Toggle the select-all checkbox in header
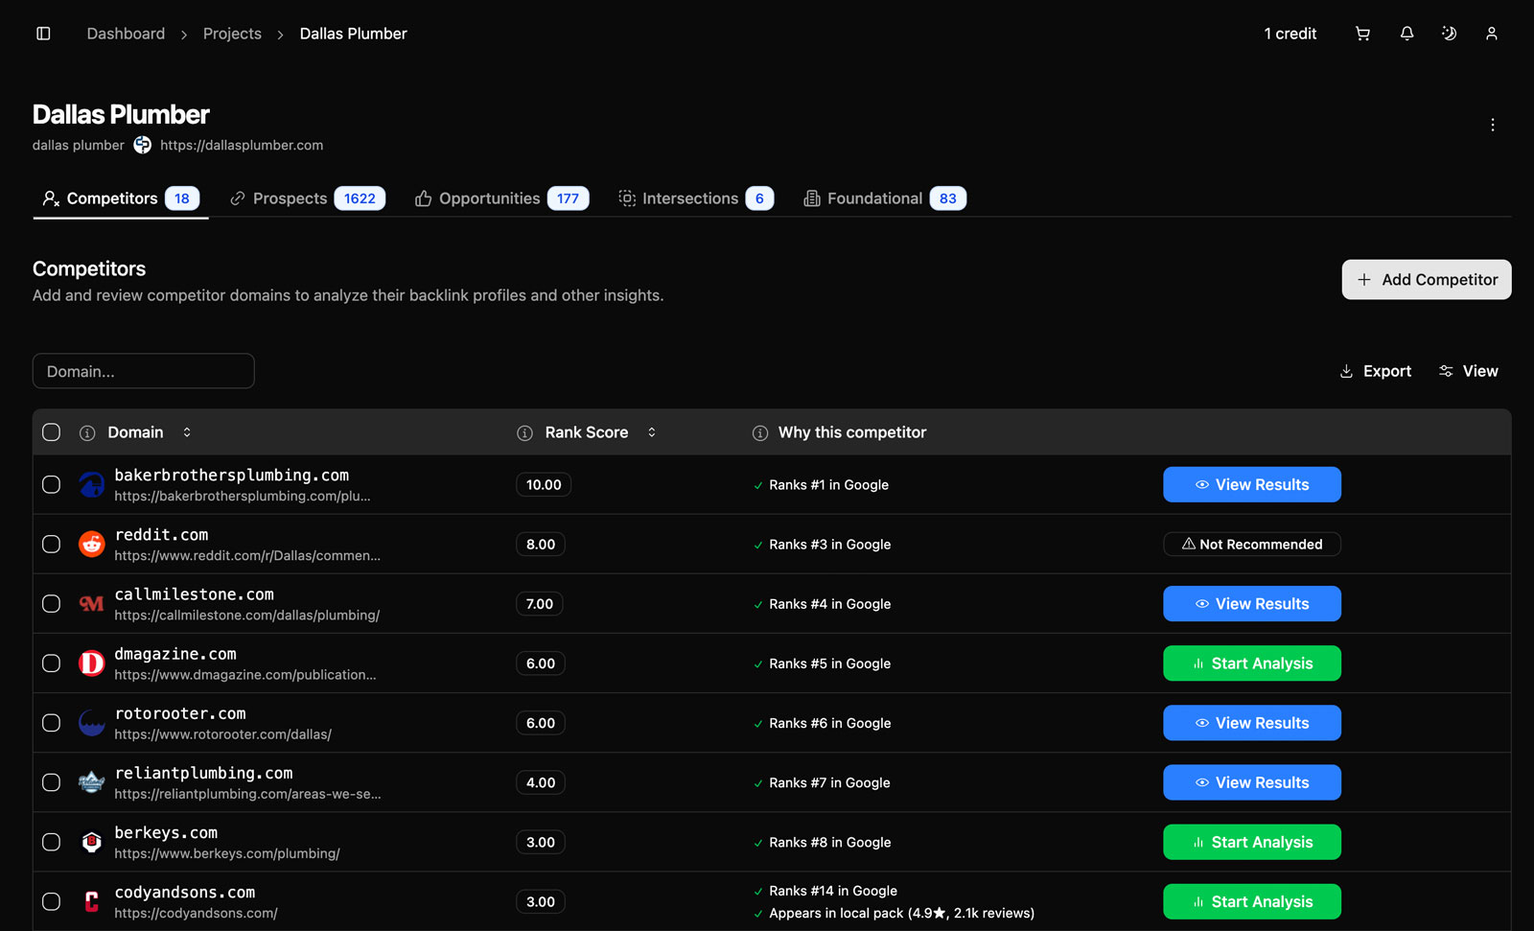Image resolution: width=1534 pixels, height=931 pixels. pyautogui.click(x=52, y=432)
